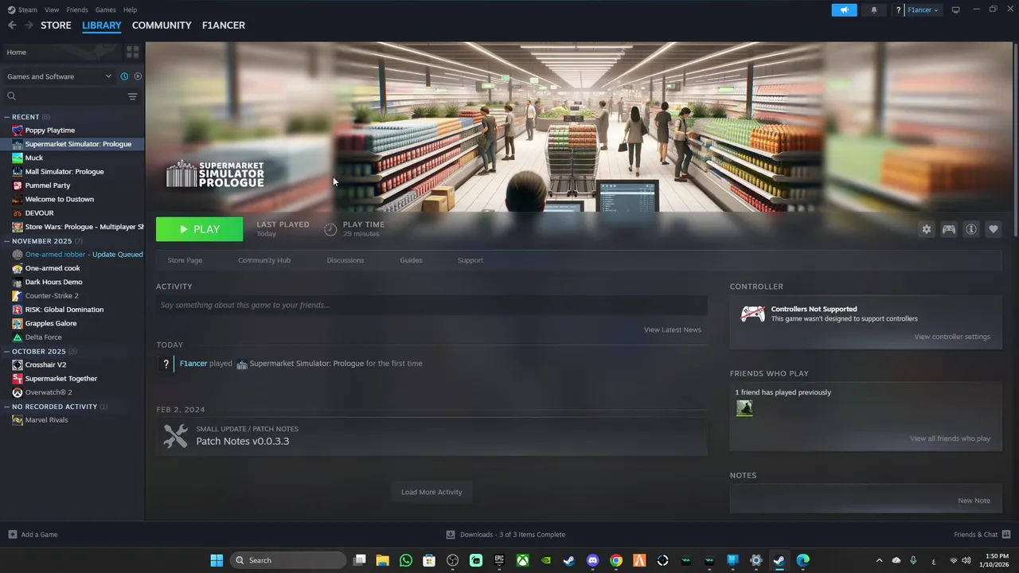Open View controller settings link
Screen dimensions: 1019x573
click(952, 337)
